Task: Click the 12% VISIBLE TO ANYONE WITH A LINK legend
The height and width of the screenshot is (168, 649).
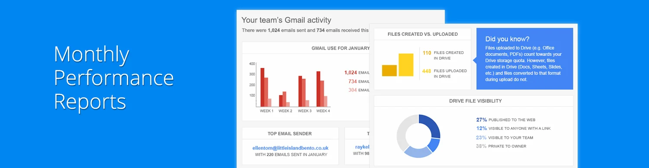Action: pyautogui.click(x=513, y=128)
